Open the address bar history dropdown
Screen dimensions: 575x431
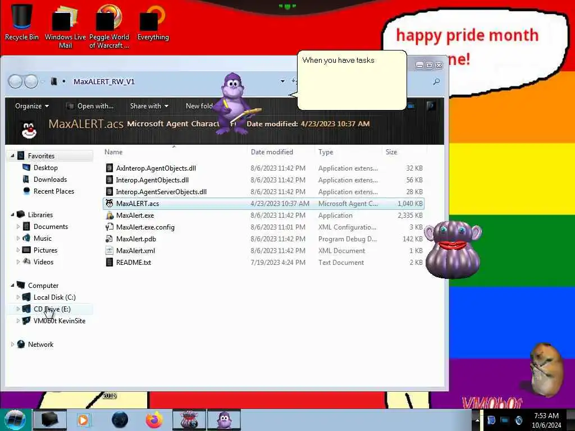coord(282,81)
